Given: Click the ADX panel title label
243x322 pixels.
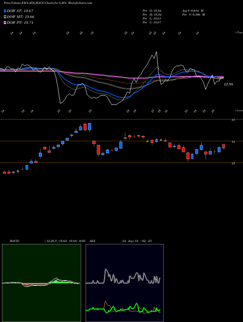Looking at the screenshot, I should pos(92,241).
